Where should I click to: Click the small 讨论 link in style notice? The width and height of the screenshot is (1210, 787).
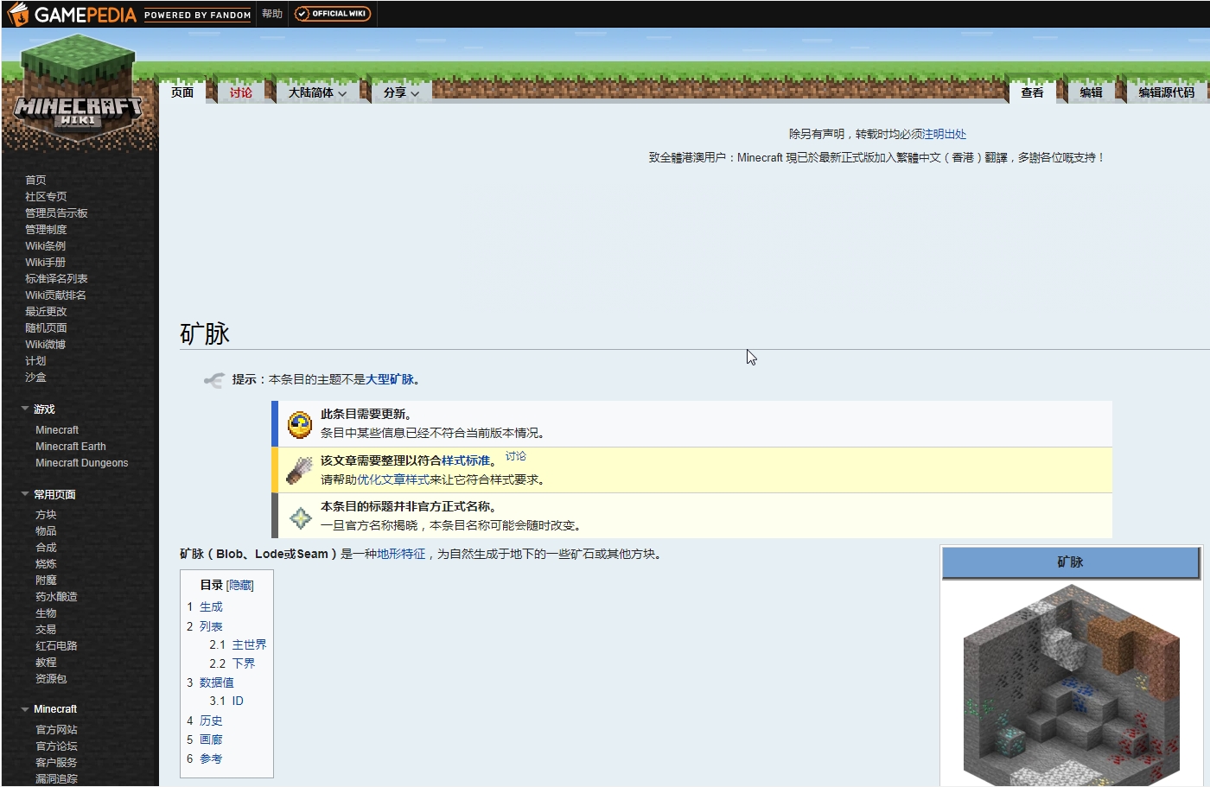click(515, 456)
